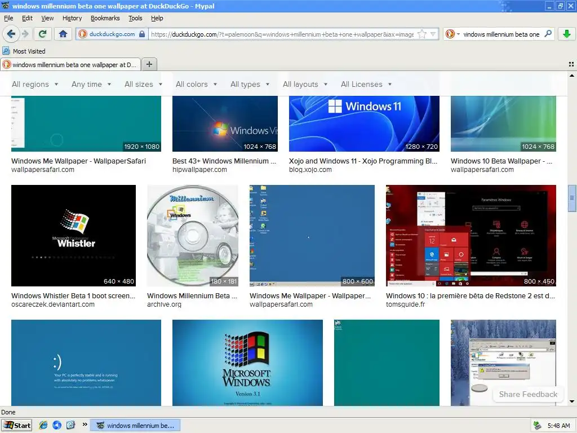The width and height of the screenshot is (577, 433).
Task: Open the red Windows 10 Redstone thumbnail
Action: click(x=471, y=236)
